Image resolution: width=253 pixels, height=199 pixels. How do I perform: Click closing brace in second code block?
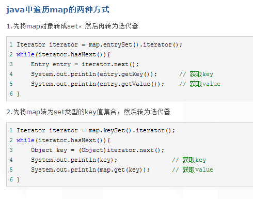[x=18, y=180]
